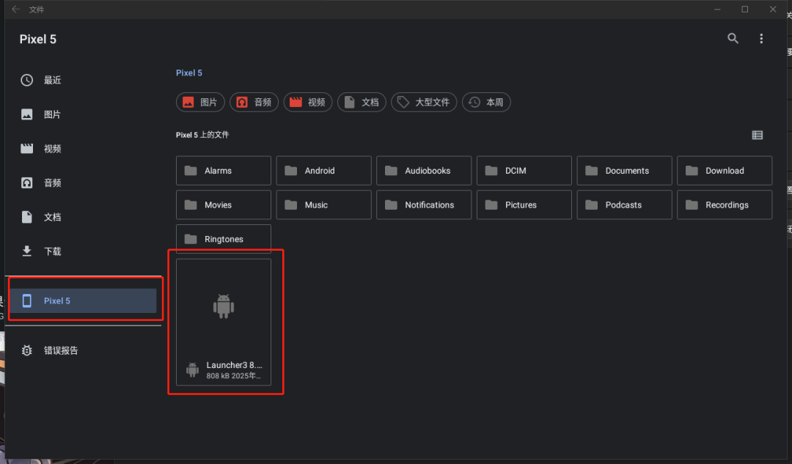Open 错误报告 bug icon entry

60,350
